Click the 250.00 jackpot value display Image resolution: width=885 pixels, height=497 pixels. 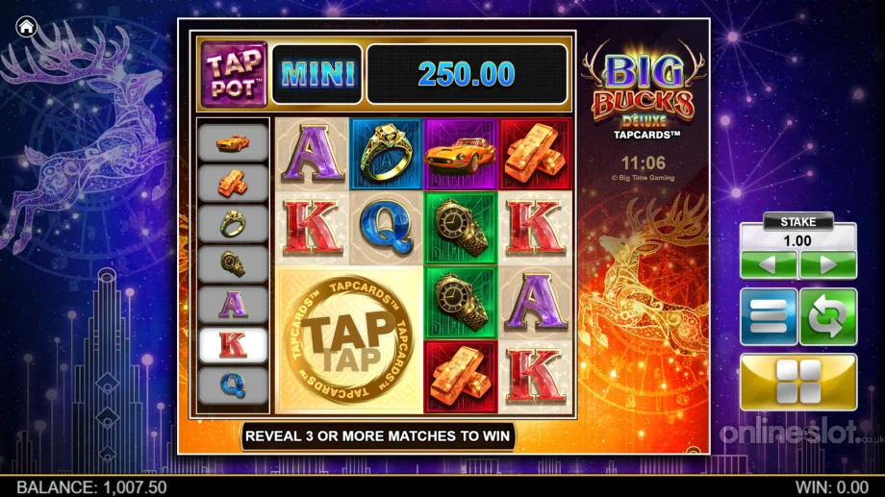pyautogui.click(x=467, y=74)
